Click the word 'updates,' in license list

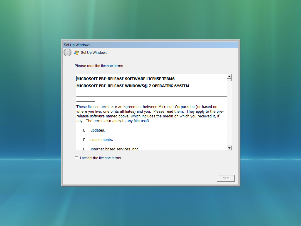tap(98, 130)
